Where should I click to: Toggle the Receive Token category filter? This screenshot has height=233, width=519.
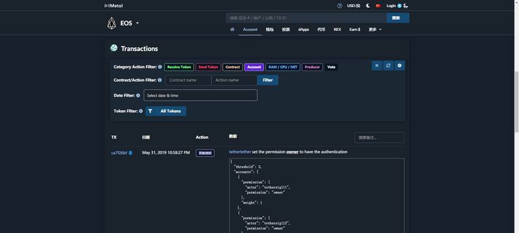[x=179, y=67]
